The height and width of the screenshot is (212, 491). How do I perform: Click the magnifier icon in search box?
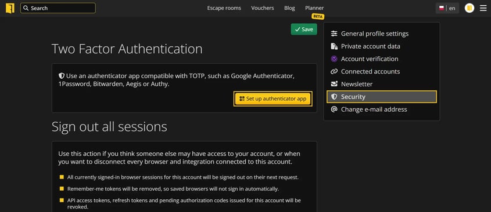tap(26, 8)
